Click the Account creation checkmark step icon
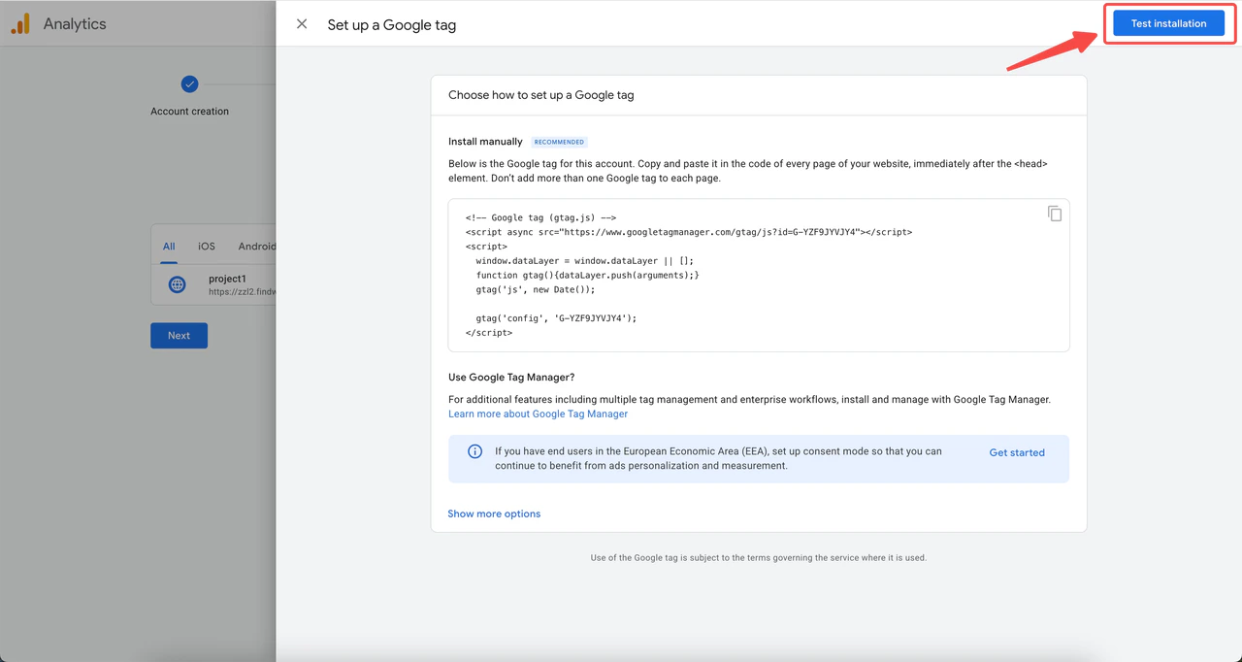Image resolution: width=1242 pixels, height=662 pixels. pos(190,84)
